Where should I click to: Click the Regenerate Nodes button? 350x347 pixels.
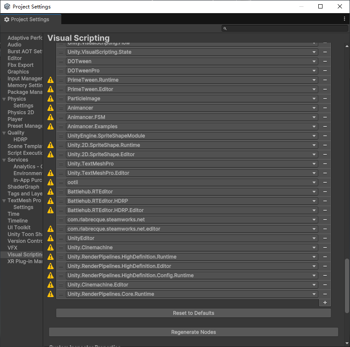(193, 332)
